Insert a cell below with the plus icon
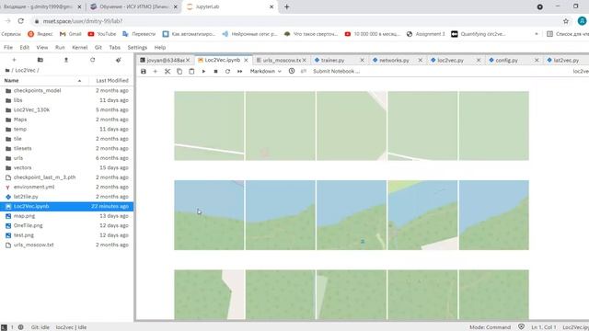 (x=156, y=72)
